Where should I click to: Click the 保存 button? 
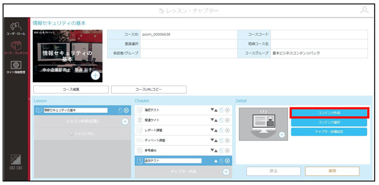[x=332, y=171]
